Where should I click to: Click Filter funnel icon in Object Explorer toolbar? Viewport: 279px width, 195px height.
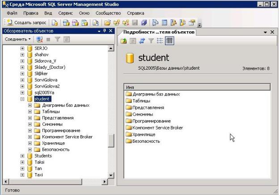(57, 39)
